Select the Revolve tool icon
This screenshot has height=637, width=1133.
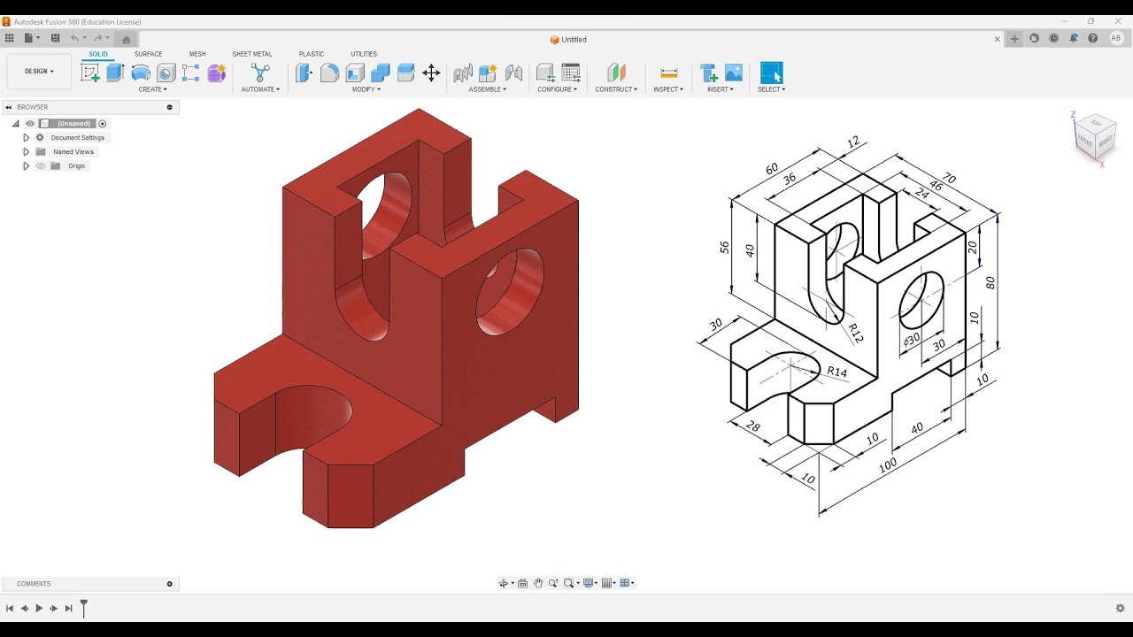141,73
